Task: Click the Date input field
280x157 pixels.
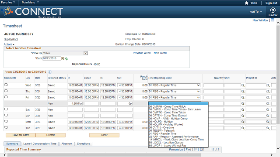Action: point(52,58)
